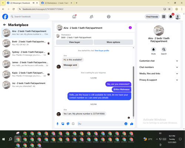
Task: Open Windows taskbar search
Action: coord(10,139)
